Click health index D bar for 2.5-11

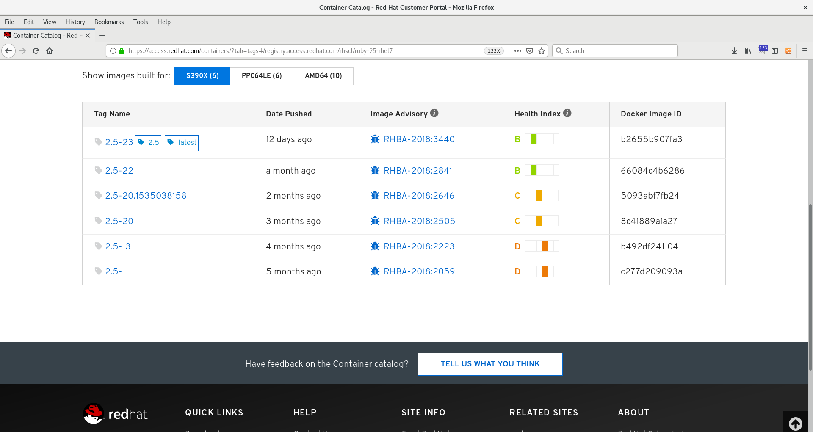pyautogui.click(x=542, y=271)
